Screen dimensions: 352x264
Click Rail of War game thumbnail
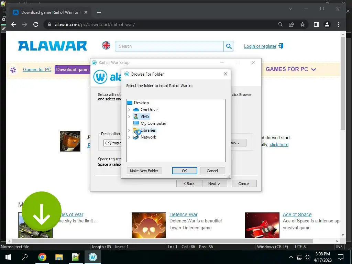tap(70, 141)
